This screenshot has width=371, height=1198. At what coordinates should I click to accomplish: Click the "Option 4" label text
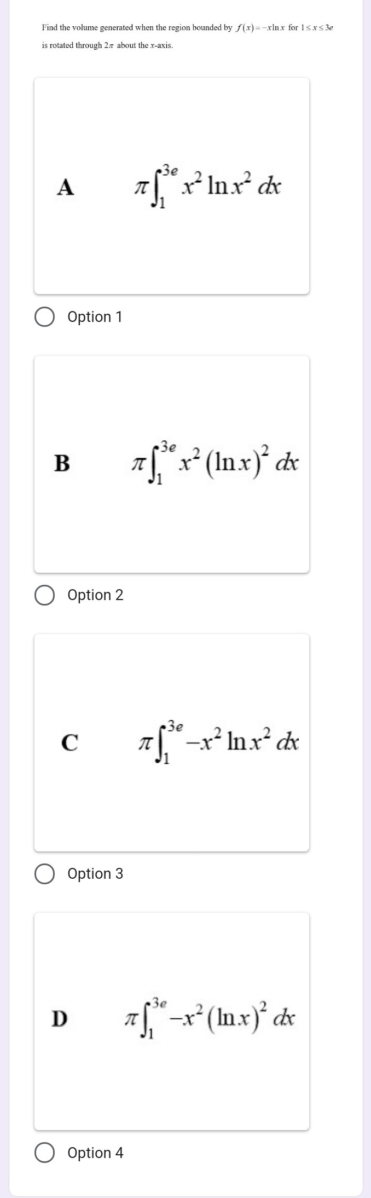(95, 1153)
